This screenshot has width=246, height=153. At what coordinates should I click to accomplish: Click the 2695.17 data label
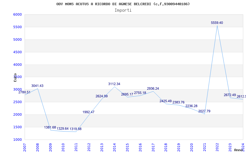click(x=127, y=95)
